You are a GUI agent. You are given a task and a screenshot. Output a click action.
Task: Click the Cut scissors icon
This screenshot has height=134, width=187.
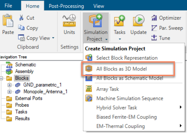tap(21, 18)
